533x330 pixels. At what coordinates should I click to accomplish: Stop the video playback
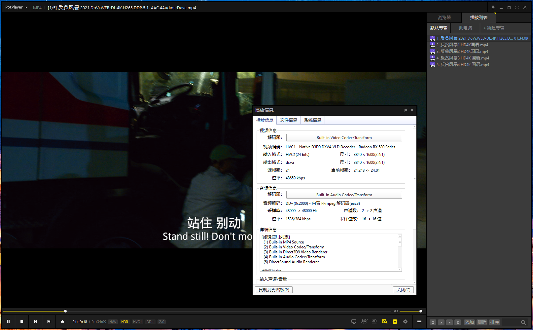point(22,321)
